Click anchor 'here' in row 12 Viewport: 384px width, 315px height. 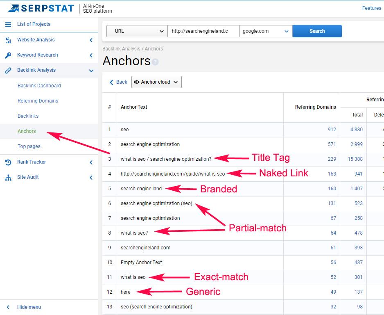[x=125, y=292]
